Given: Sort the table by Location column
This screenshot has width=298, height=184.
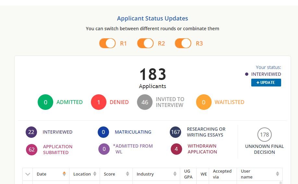Looking at the screenshot, I should (x=84, y=174).
